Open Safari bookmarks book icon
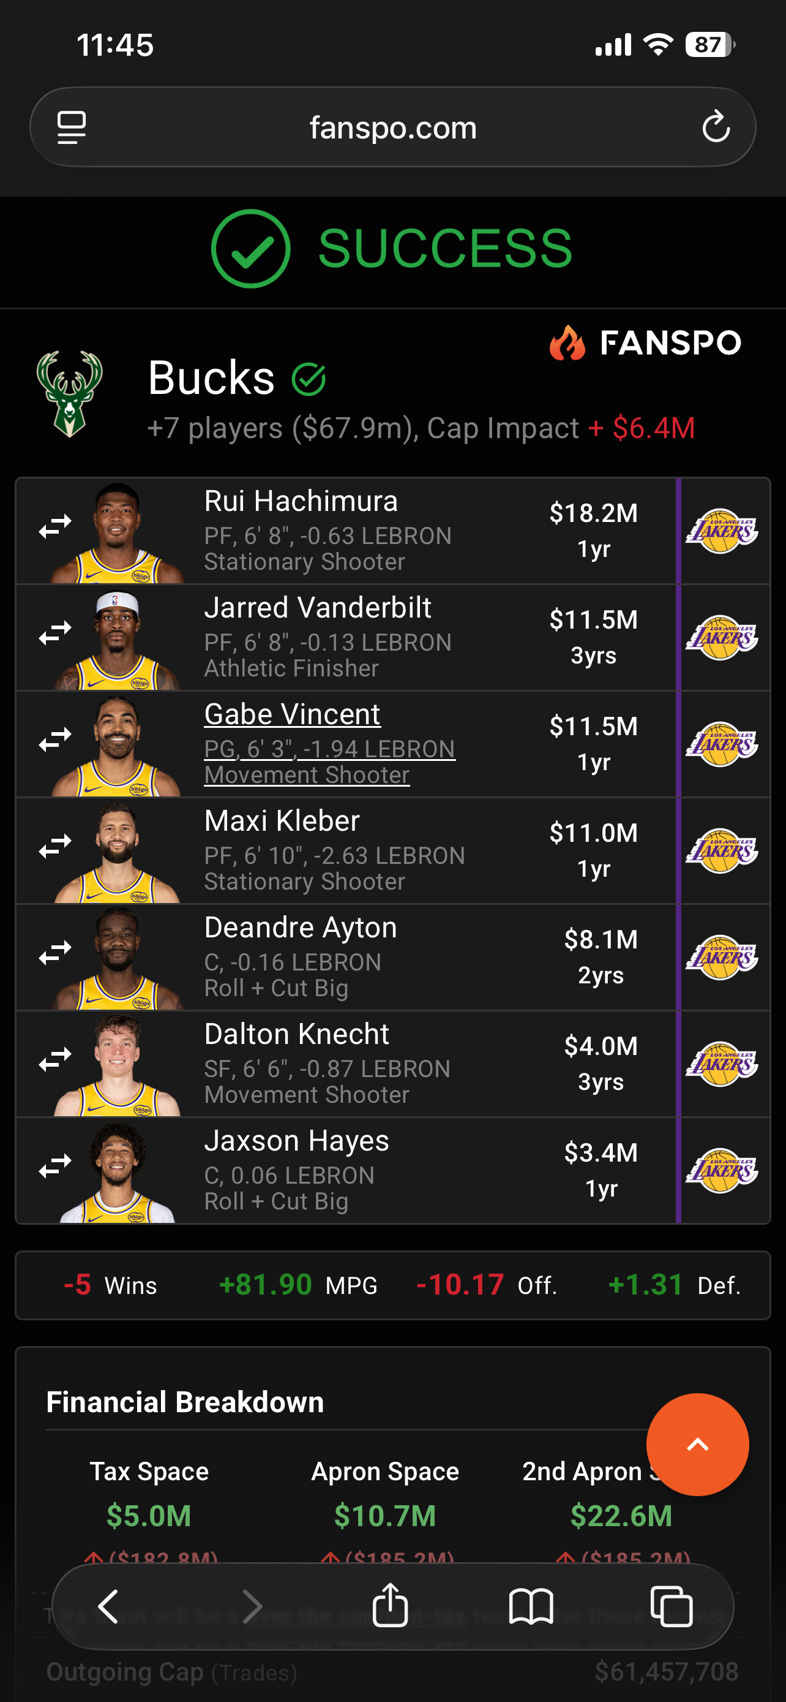Viewport: 786px width, 1702px height. point(531,1606)
